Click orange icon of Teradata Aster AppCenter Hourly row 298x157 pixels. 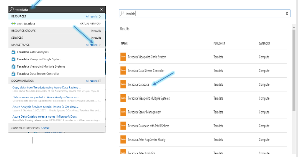(123, 139)
